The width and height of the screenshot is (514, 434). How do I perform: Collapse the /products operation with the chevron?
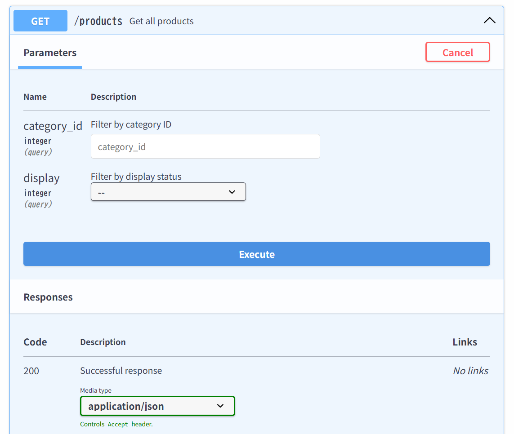click(x=489, y=21)
